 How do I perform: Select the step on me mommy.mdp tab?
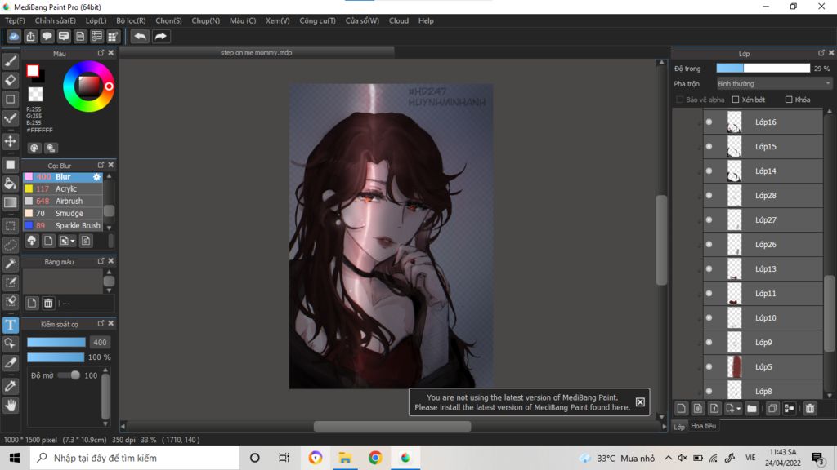click(256, 53)
